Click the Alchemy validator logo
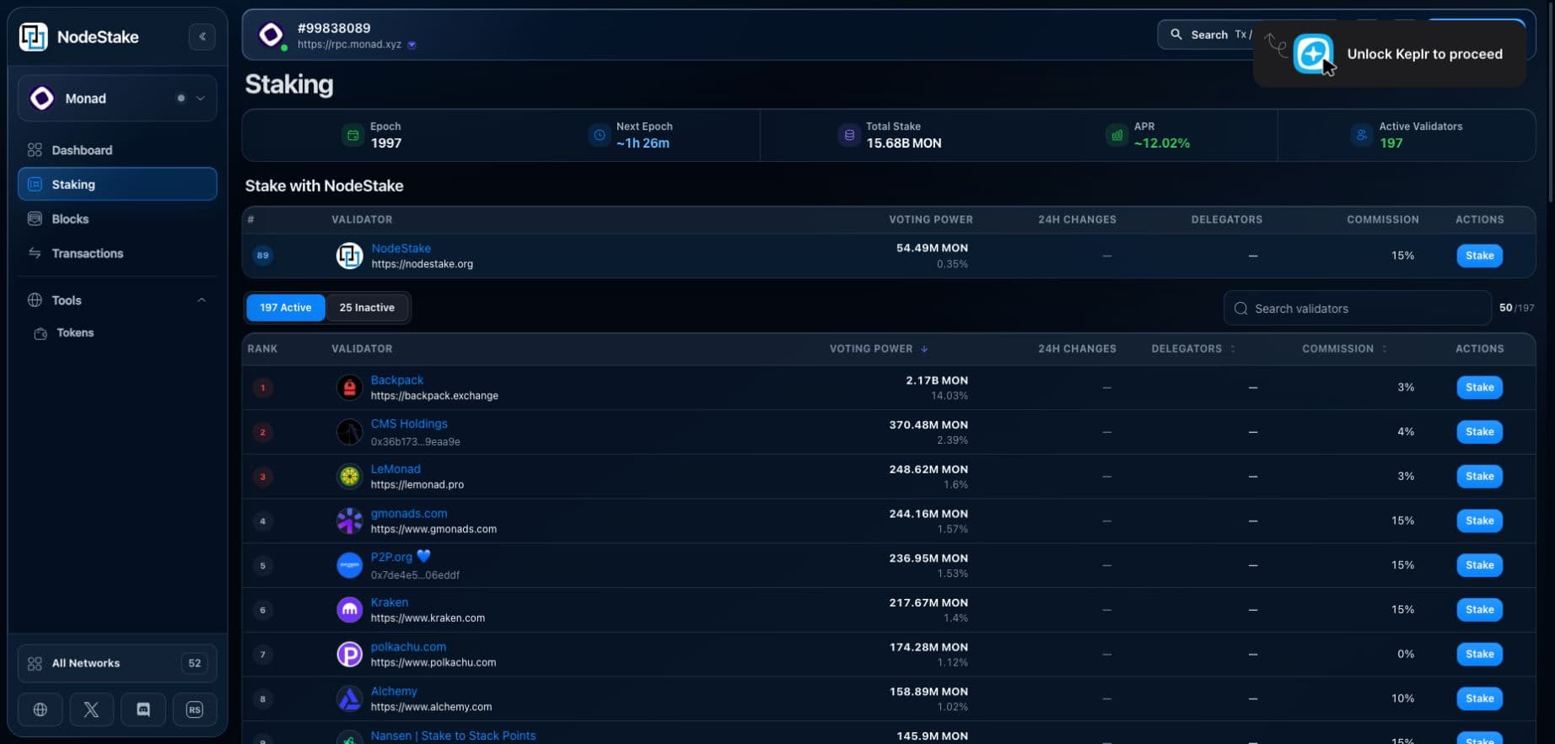The image size is (1555, 744). [349, 698]
